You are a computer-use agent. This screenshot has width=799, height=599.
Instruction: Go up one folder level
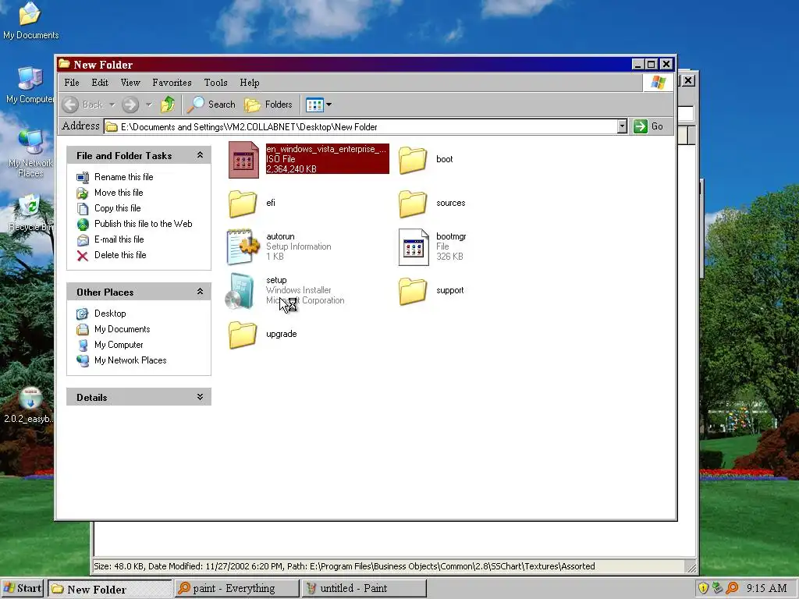[168, 105]
